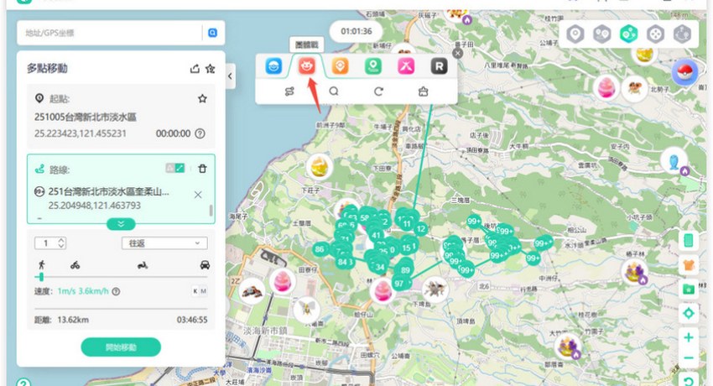The height and width of the screenshot is (386, 713).
Task: Click the green help circle at bottom-left
Action: tap(23, 383)
